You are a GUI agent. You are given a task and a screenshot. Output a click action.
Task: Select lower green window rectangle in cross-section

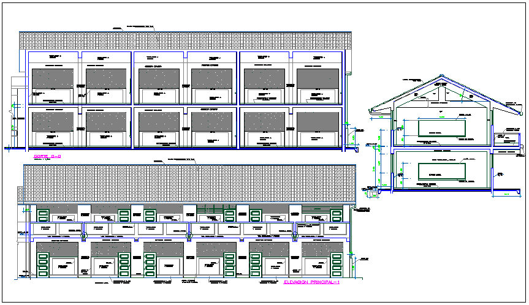click(440, 171)
